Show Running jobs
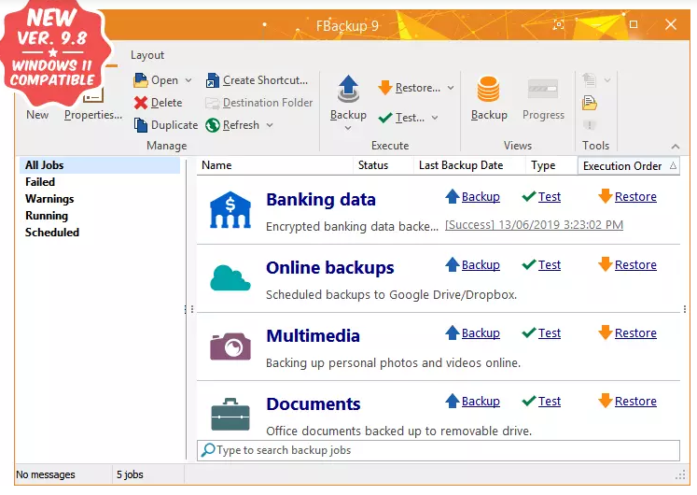 47,216
